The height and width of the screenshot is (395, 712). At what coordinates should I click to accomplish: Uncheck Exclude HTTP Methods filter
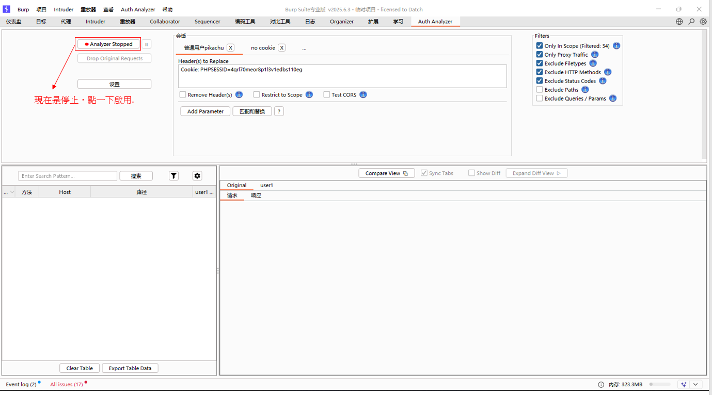coord(540,72)
